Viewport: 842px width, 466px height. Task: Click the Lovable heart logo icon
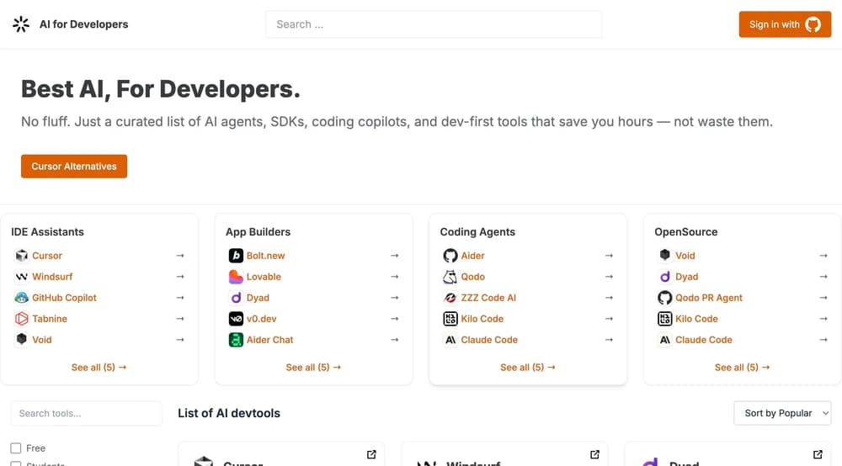click(x=236, y=277)
